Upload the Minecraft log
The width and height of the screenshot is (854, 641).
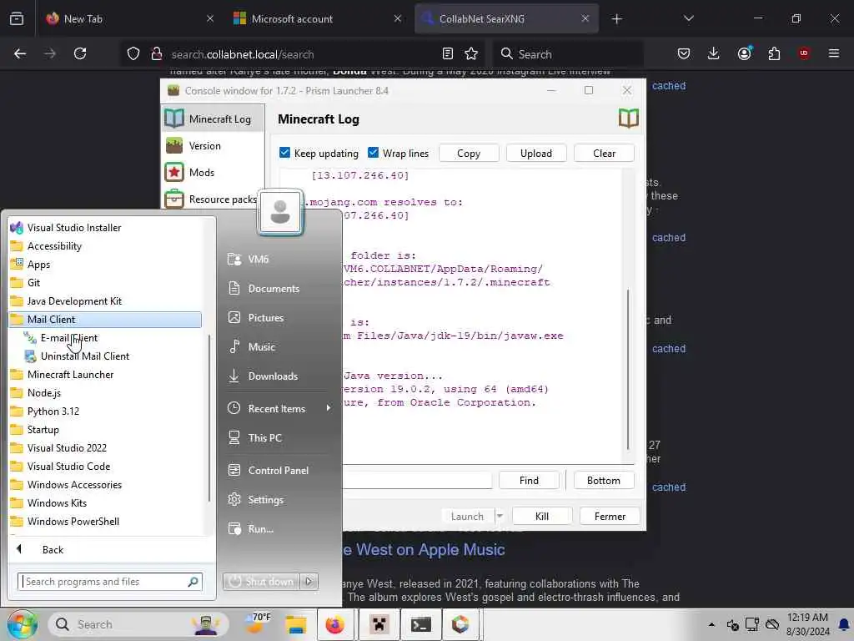[x=536, y=154]
